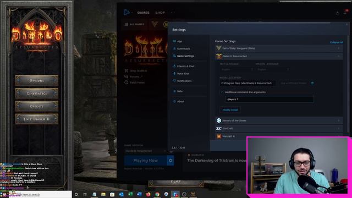Screen dimensions: 352x198
Task: Click the command line arguments input field
Action: tap(269, 99)
